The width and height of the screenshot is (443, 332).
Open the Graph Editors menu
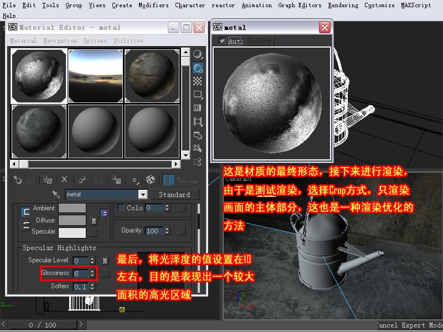300,6
